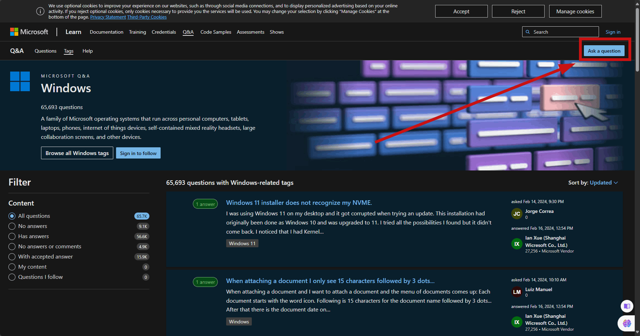Screen dimensions: 640x336
Task: Open the attaching a document question
Action: [330, 281]
